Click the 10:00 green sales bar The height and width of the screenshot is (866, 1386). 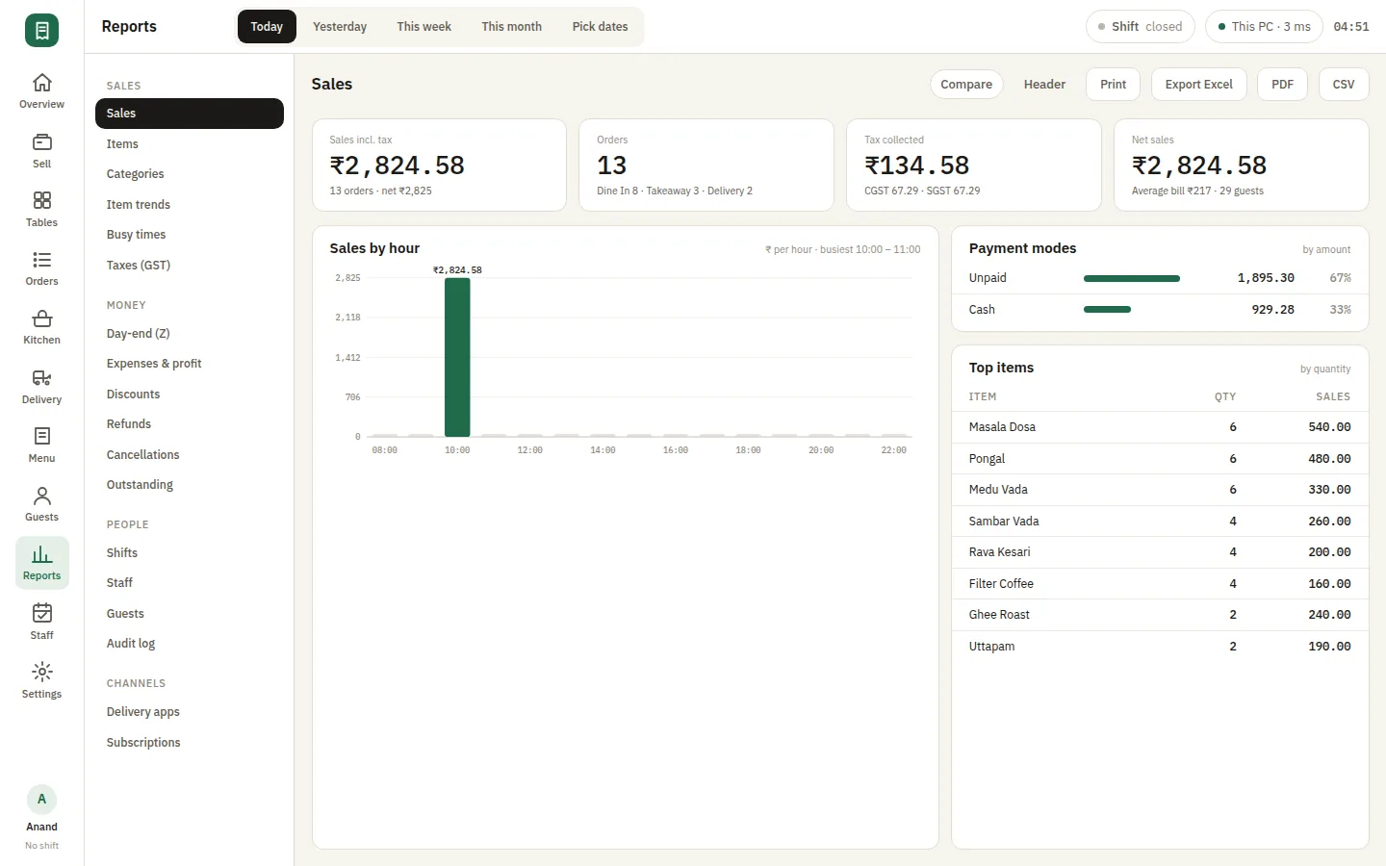click(x=457, y=357)
